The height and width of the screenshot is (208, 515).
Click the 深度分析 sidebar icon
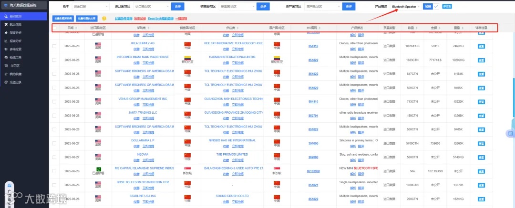coord(6,33)
